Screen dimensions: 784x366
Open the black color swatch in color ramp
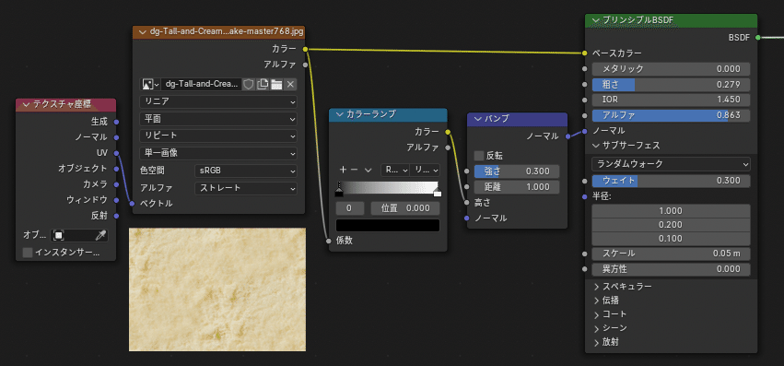(388, 225)
